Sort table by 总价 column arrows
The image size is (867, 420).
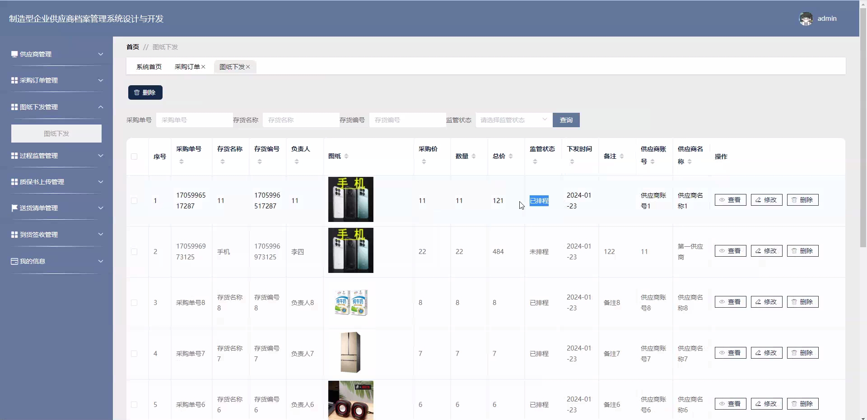point(511,156)
